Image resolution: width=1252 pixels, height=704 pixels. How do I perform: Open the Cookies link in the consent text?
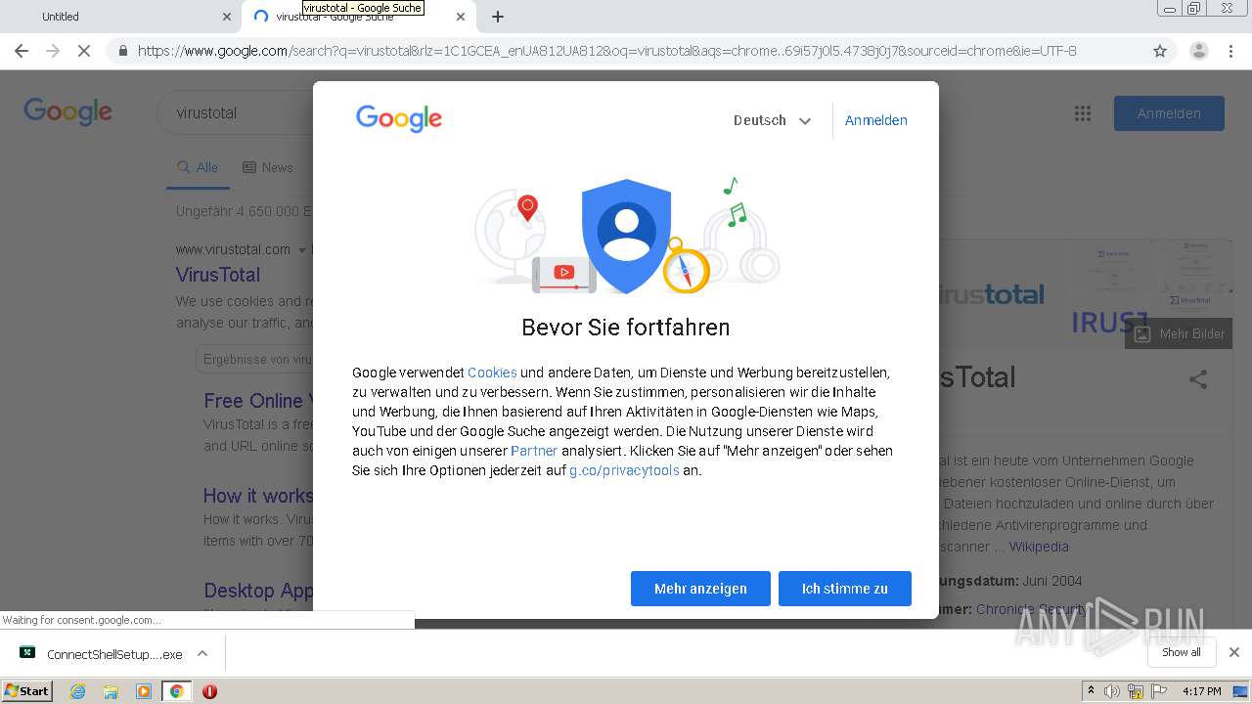[492, 373]
